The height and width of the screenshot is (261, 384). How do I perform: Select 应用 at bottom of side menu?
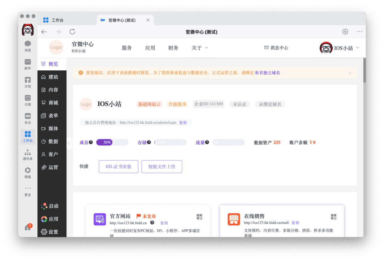[52, 219]
